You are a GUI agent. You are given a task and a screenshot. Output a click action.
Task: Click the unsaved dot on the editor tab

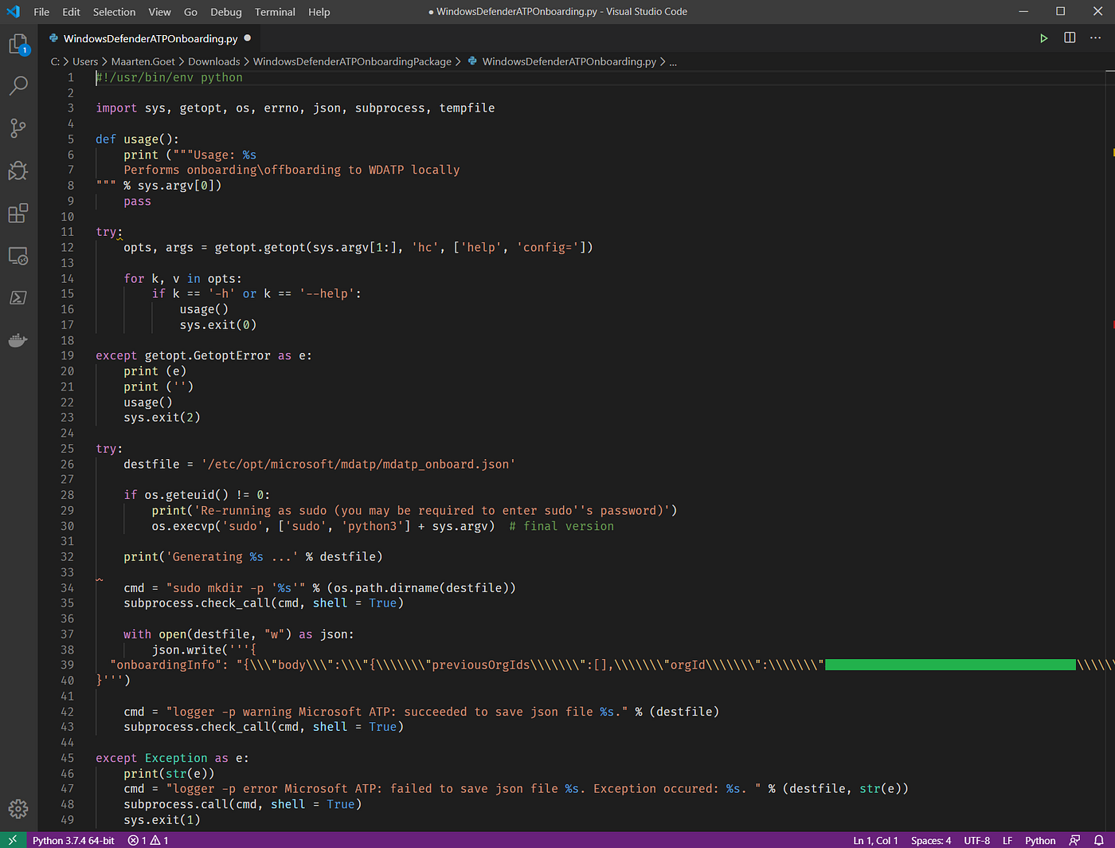pos(248,38)
